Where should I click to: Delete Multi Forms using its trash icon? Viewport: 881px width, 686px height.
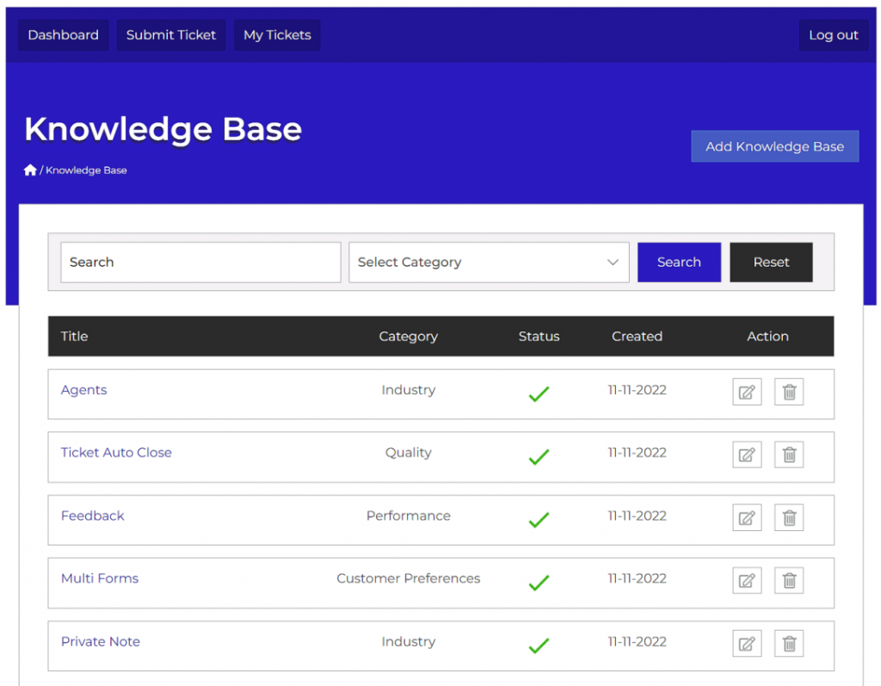(x=788, y=580)
